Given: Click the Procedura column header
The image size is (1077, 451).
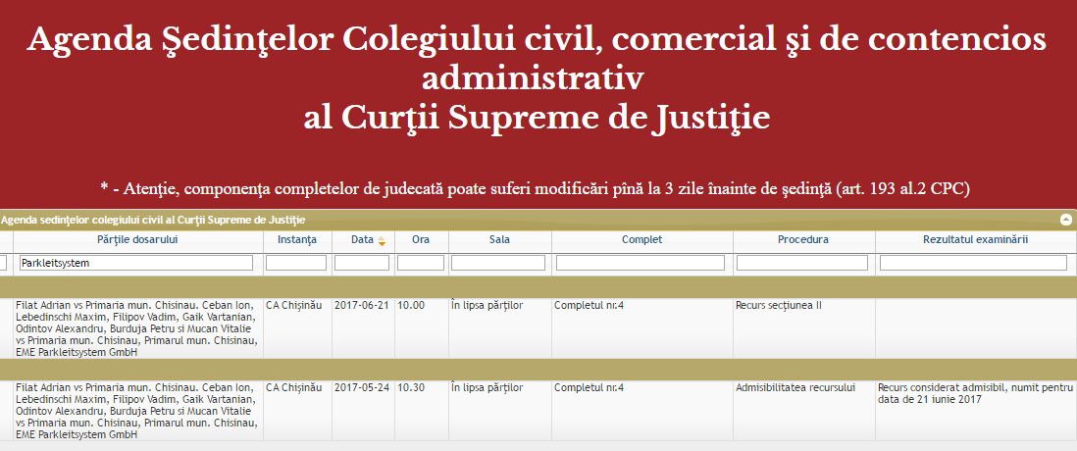Looking at the screenshot, I should 803,240.
